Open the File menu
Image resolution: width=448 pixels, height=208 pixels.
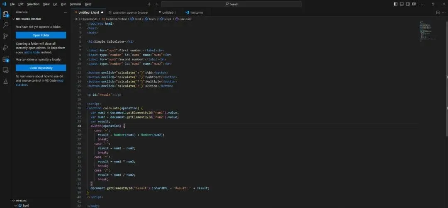coord(12,4)
